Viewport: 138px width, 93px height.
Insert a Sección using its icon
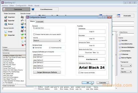pos(120,40)
